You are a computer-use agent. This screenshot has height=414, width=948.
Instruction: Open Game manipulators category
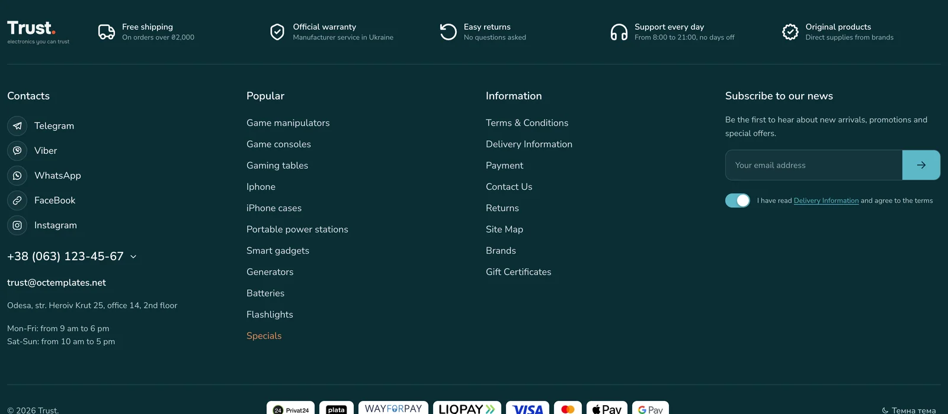(x=288, y=123)
